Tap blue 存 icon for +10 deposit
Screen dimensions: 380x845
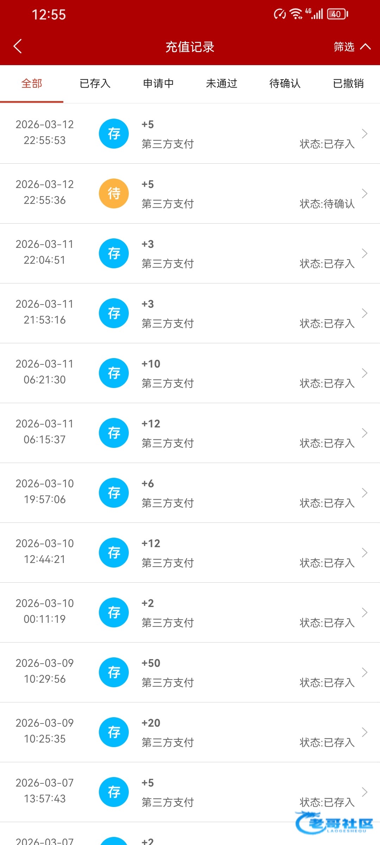click(114, 373)
